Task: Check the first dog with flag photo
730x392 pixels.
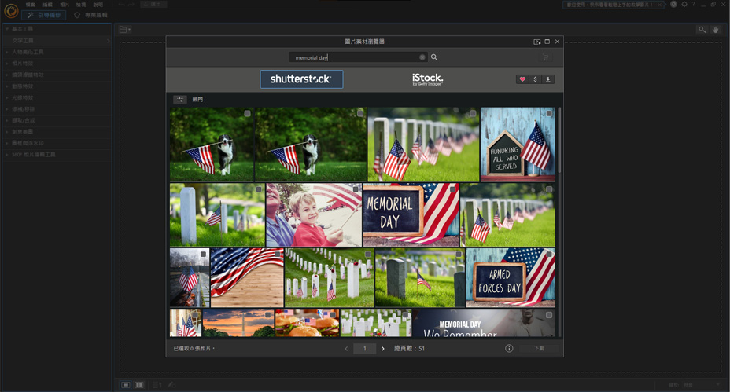Action: tap(247, 113)
